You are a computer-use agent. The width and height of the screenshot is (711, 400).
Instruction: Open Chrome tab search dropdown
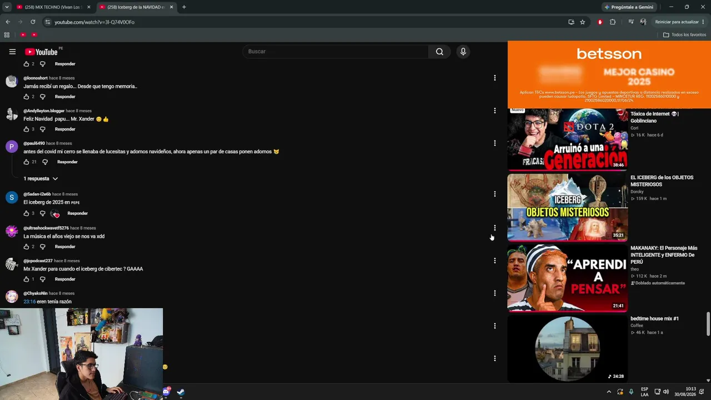pos(7,7)
